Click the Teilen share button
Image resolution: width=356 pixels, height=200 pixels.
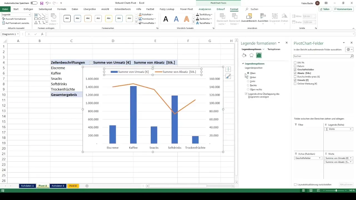pos(325,9)
